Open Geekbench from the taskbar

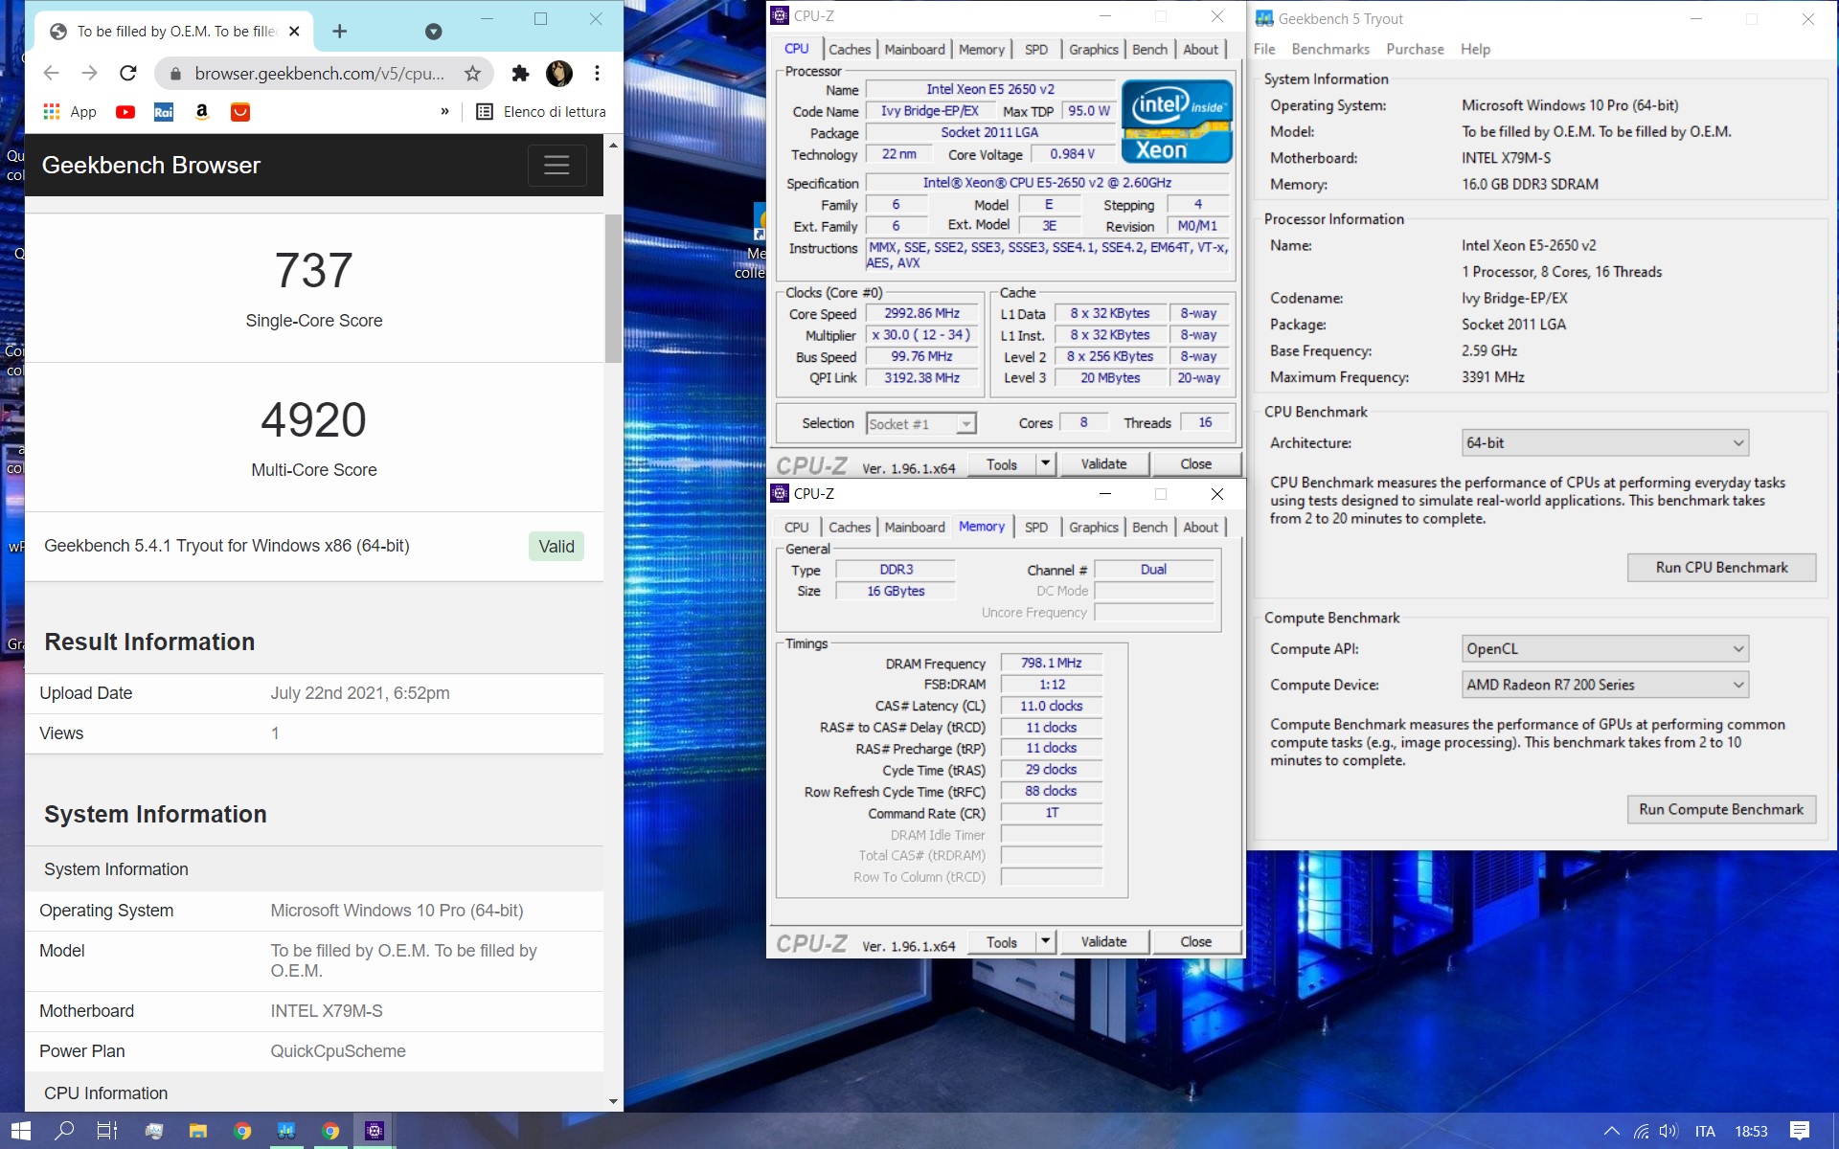(285, 1131)
